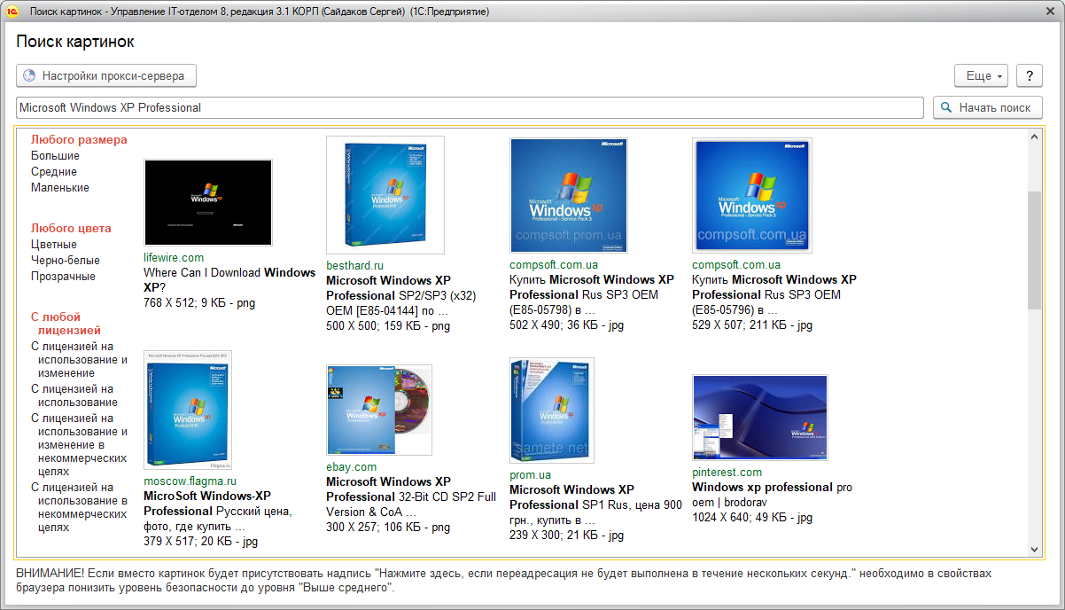Open the pinterest.com Windows XP desktop thumbnail
This screenshot has height=610, width=1065.
coord(760,417)
